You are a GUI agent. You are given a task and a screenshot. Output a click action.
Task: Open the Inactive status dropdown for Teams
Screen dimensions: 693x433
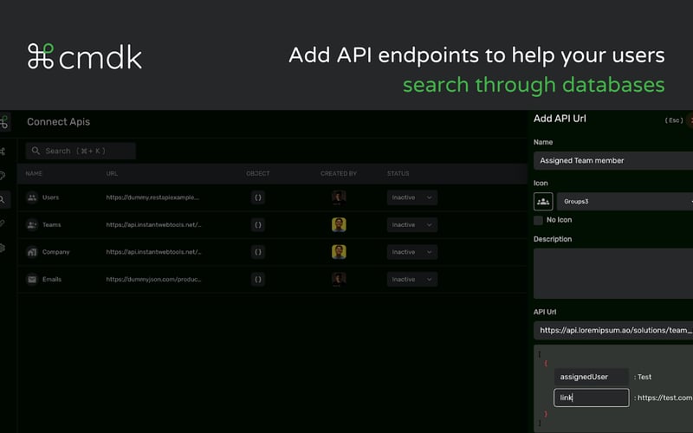(412, 225)
